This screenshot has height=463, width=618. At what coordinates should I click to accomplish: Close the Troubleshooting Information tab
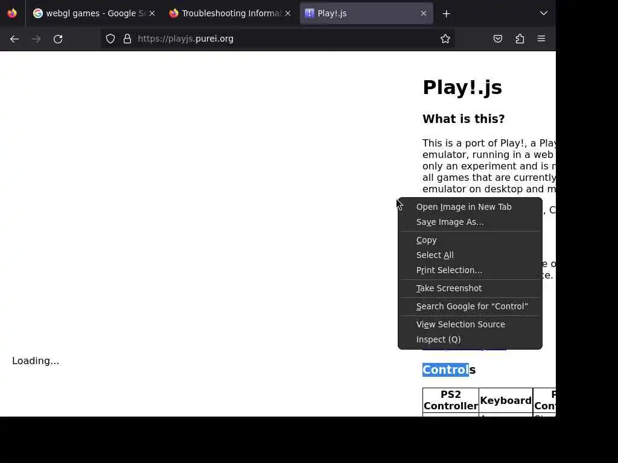tap(288, 13)
